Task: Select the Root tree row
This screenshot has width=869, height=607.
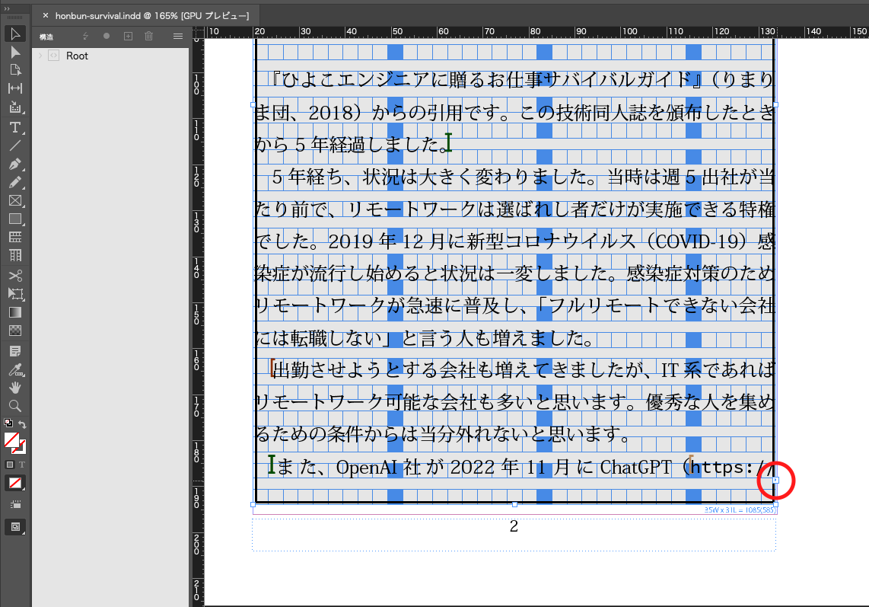Action: coord(110,56)
